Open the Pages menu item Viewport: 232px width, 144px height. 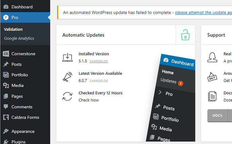(x=17, y=96)
